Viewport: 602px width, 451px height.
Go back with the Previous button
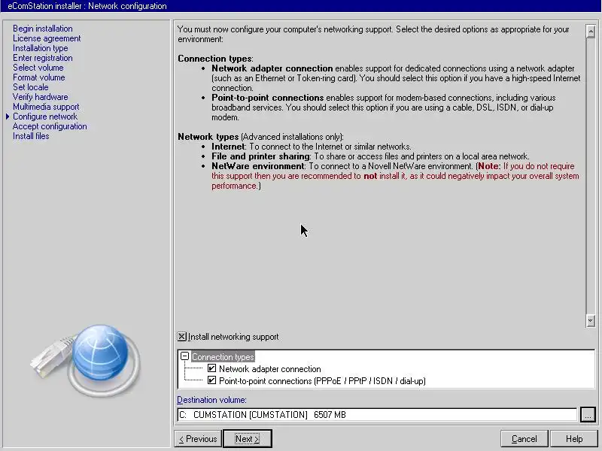[x=198, y=439]
